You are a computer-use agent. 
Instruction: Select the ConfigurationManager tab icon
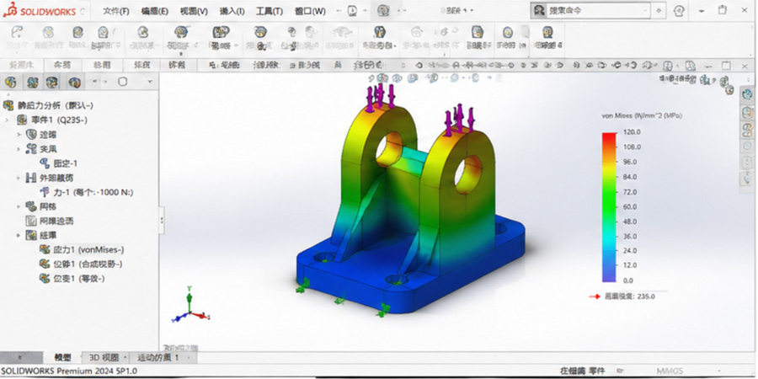(x=53, y=83)
